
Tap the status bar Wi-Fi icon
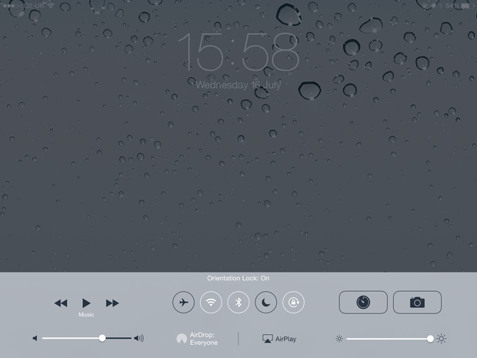(x=51, y=5)
